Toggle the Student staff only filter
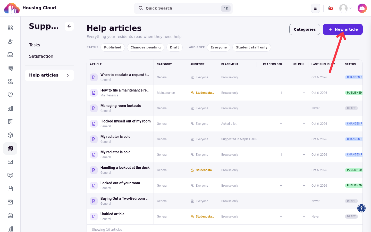The height and width of the screenshot is (232, 371). click(x=252, y=47)
